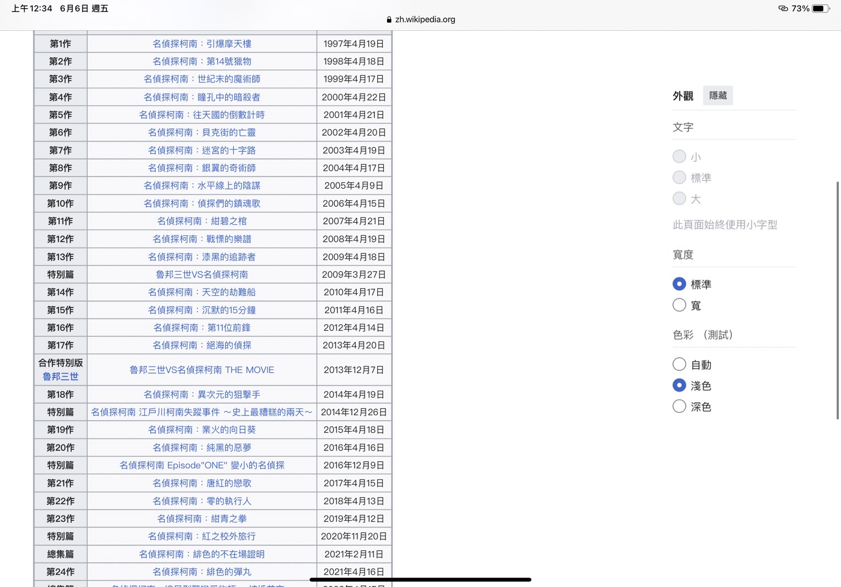The height and width of the screenshot is (587, 841).
Task: Choose 寬 width radio button
Action: tap(679, 304)
